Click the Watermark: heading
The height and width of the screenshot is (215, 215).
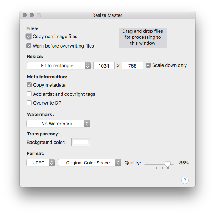[x=41, y=114]
